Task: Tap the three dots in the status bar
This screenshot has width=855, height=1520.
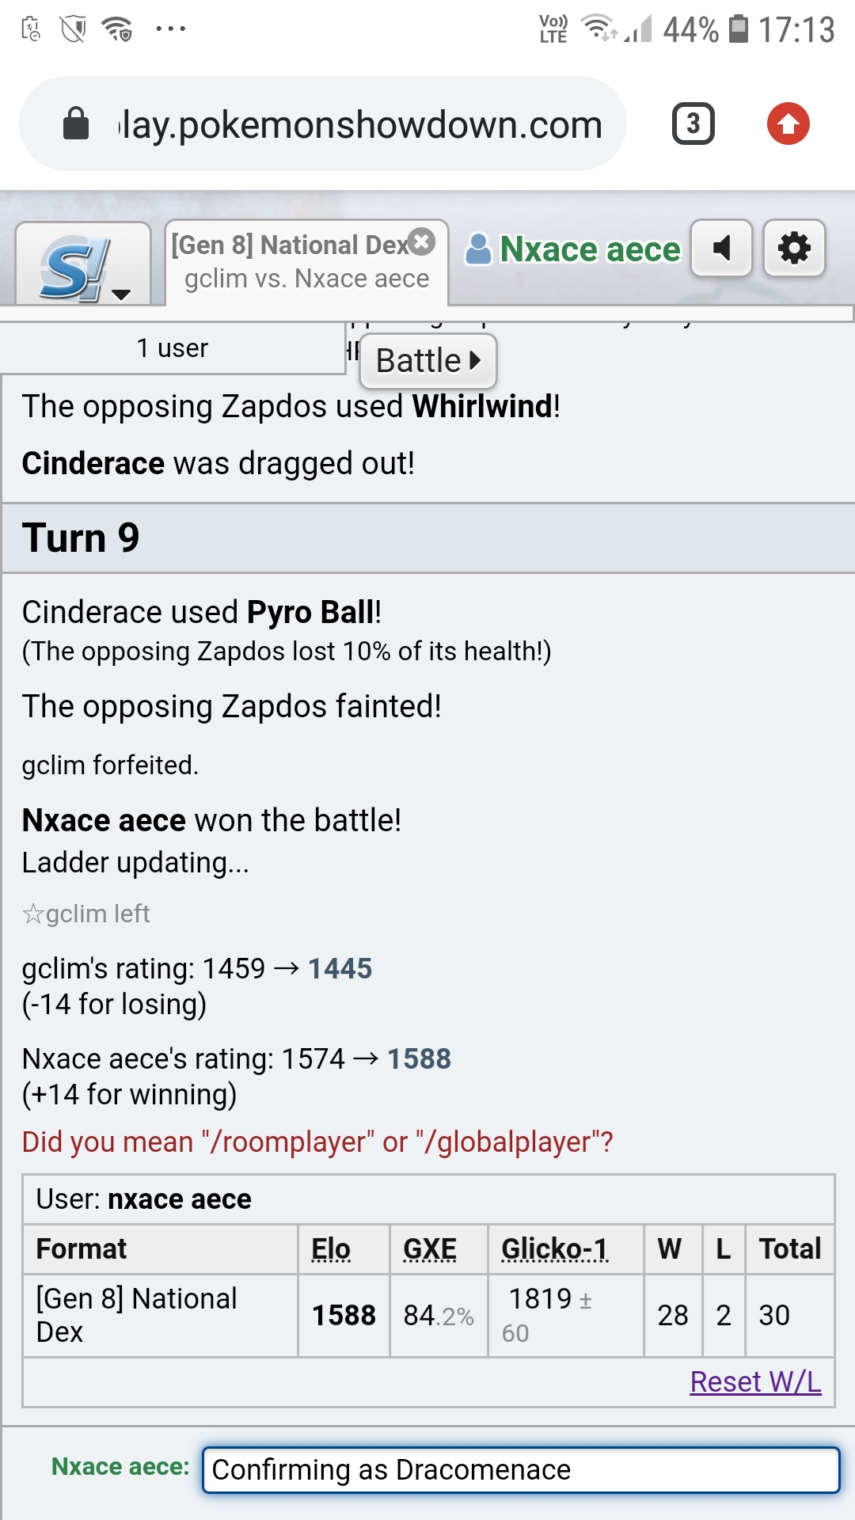Action: click(x=170, y=29)
